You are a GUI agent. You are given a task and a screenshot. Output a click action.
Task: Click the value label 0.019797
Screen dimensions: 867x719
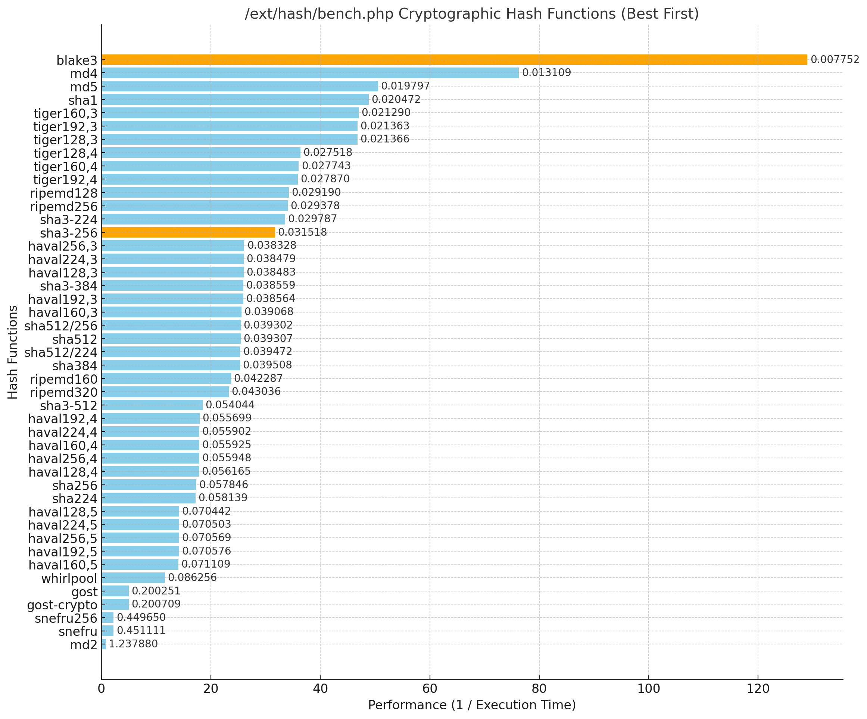tap(405, 86)
